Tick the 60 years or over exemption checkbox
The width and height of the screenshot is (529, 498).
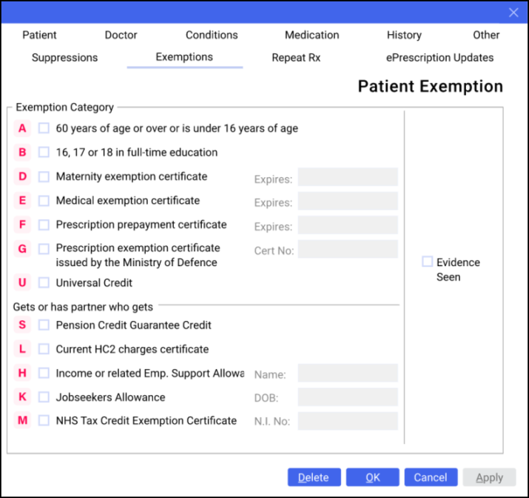[44, 128]
